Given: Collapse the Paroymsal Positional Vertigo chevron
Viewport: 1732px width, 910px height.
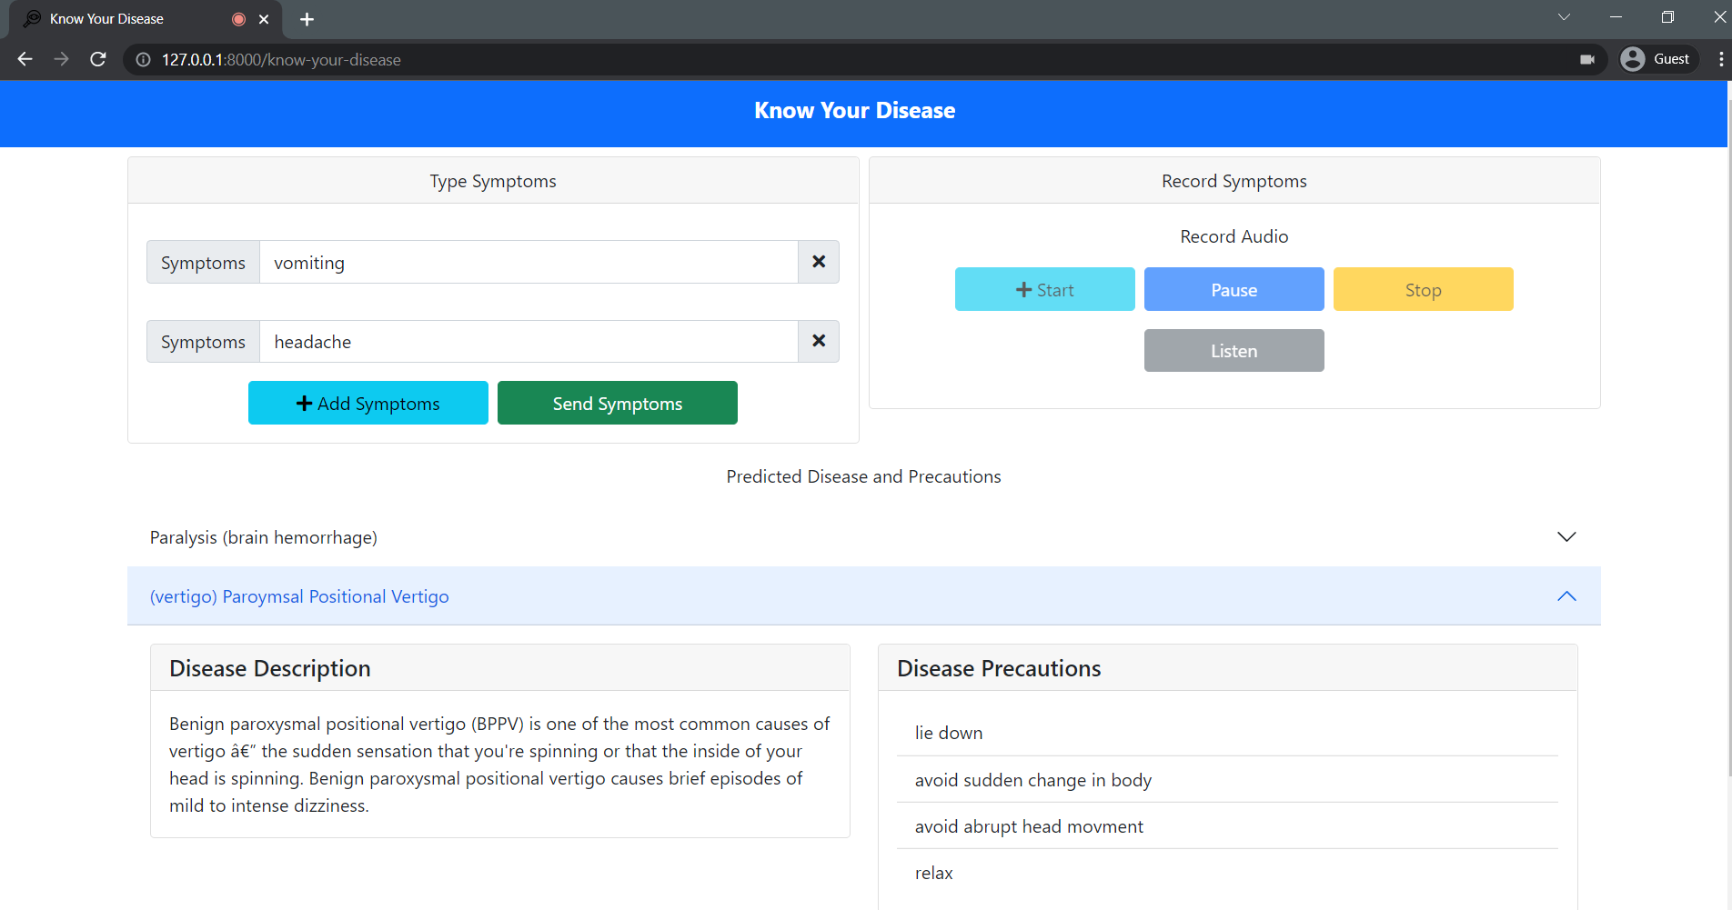Looking at the screenshot, I should click(x=1566, y=596).
